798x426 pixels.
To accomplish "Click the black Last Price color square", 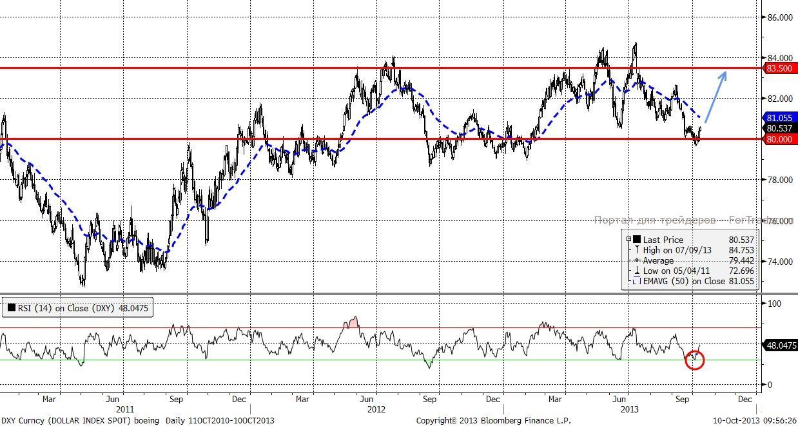I will pyautogui.click(x=637, y=240).
